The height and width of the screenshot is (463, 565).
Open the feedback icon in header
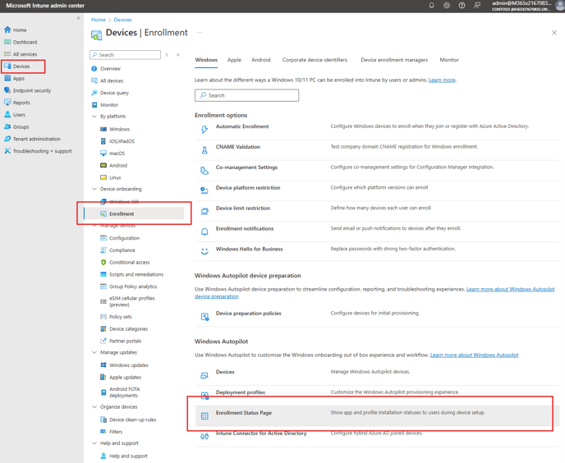click(477, 6)
